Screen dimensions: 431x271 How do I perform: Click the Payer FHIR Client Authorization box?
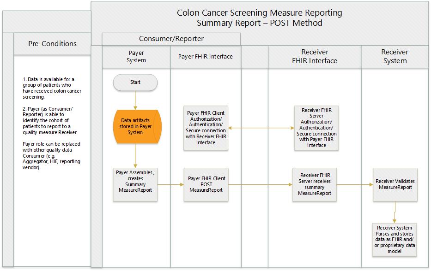pos(206,127)
